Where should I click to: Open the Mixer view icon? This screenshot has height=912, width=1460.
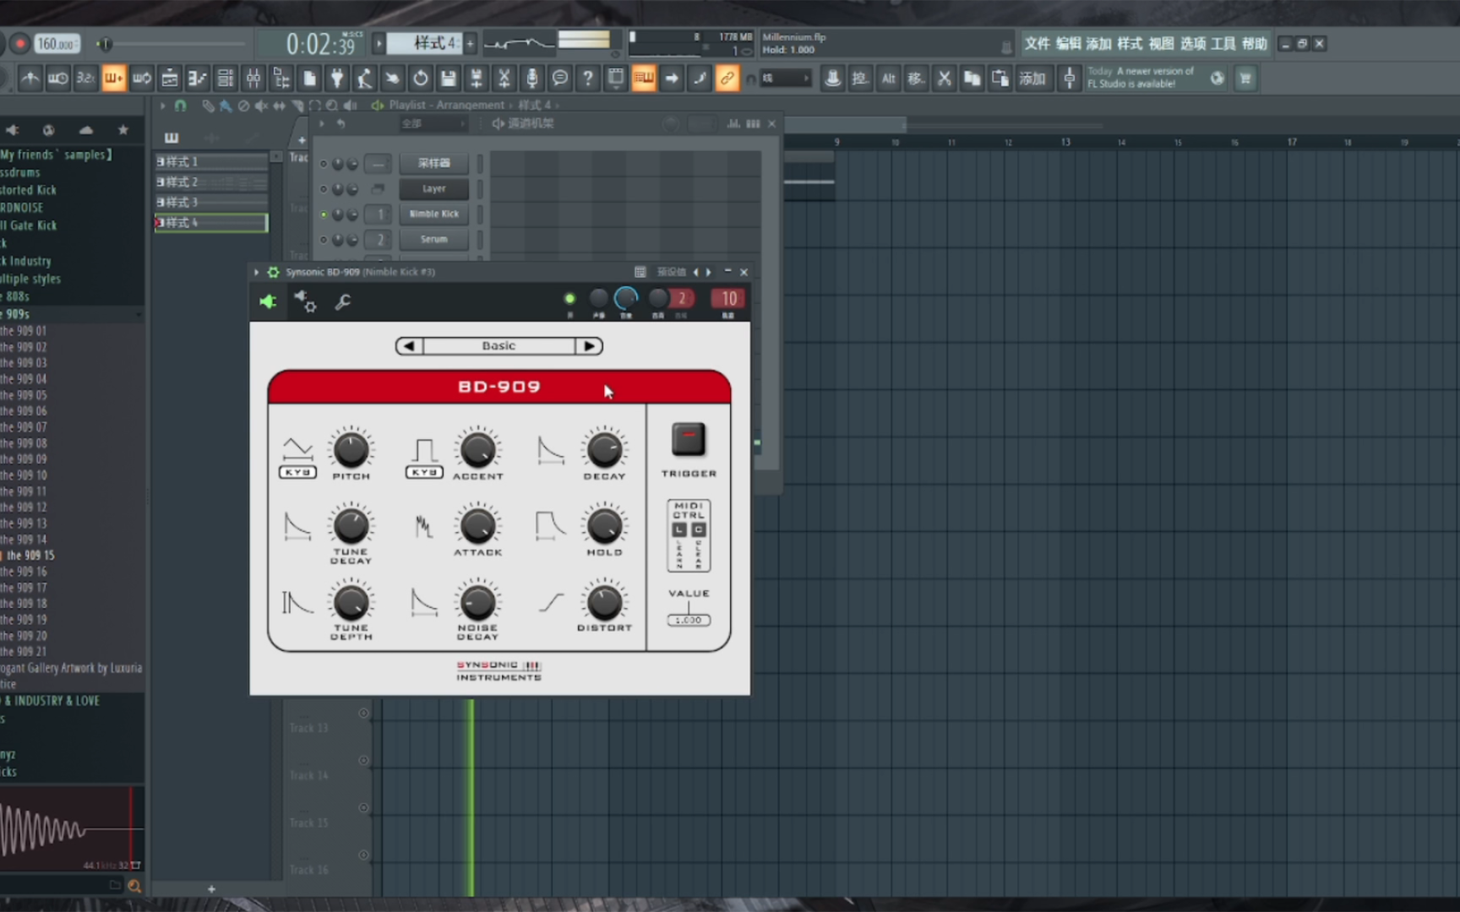[253, 79]
